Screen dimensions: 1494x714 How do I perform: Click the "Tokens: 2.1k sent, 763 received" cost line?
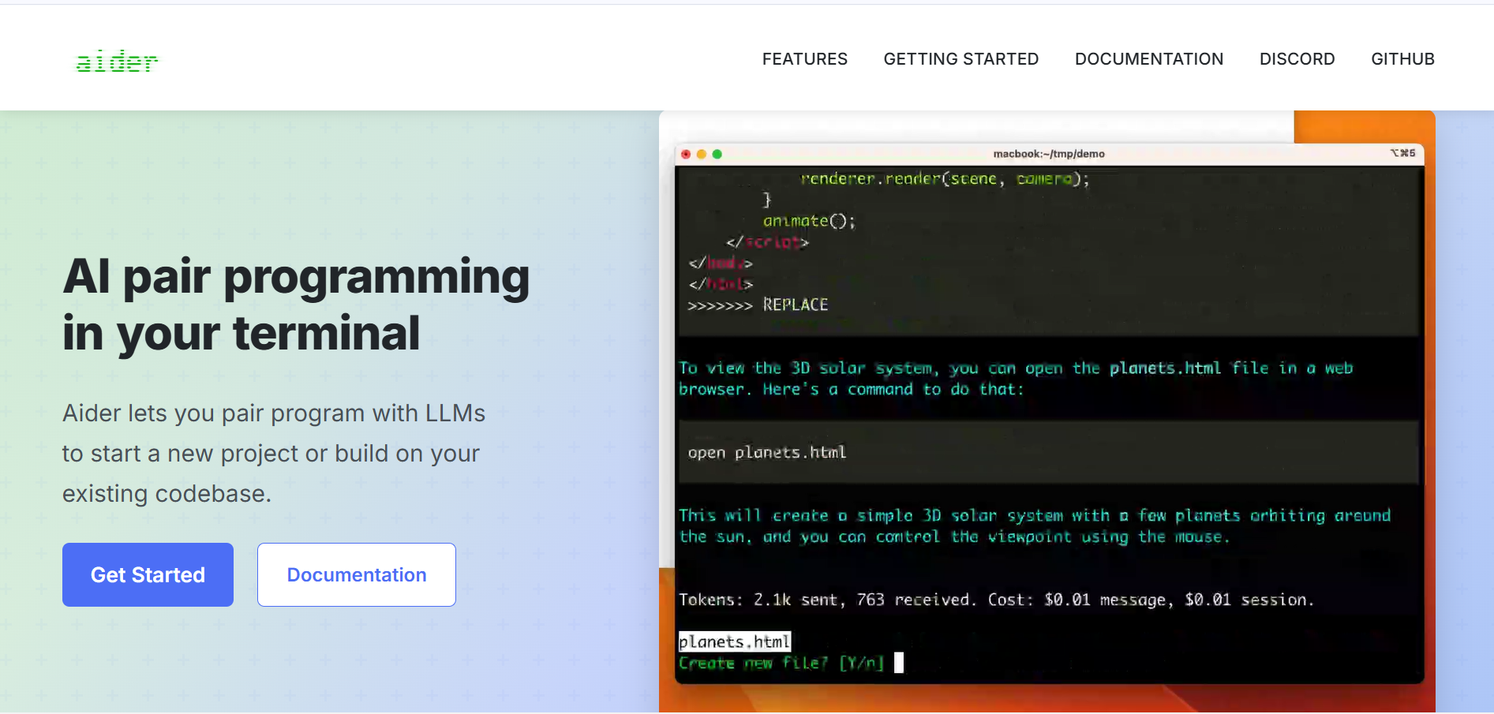coord(996,600)
